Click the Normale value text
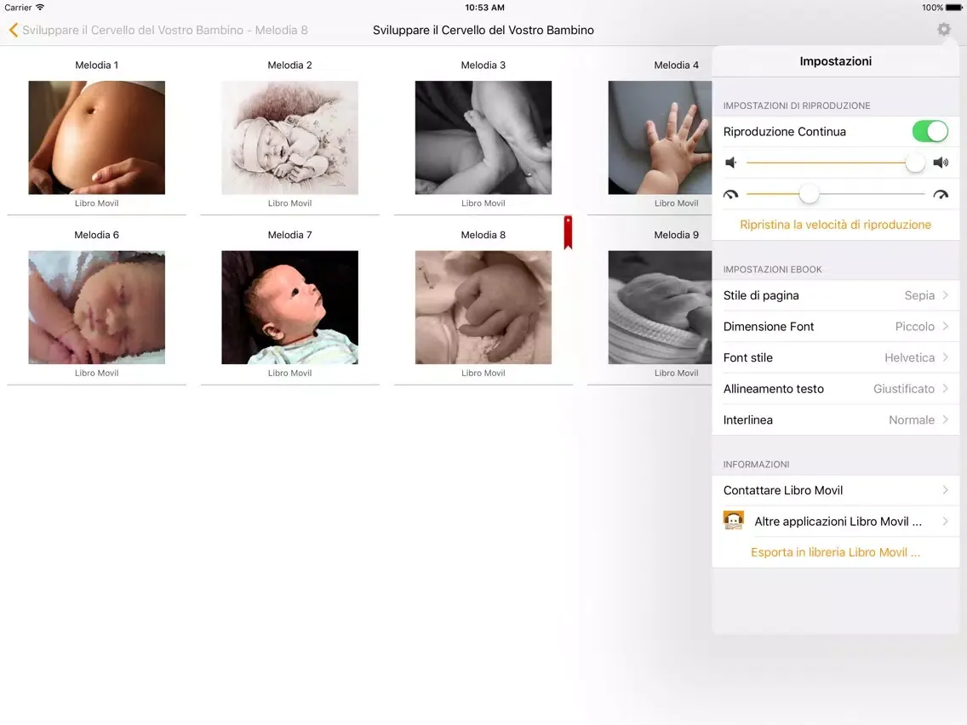This screenshot has width=967, height=725. coord(912,420)
